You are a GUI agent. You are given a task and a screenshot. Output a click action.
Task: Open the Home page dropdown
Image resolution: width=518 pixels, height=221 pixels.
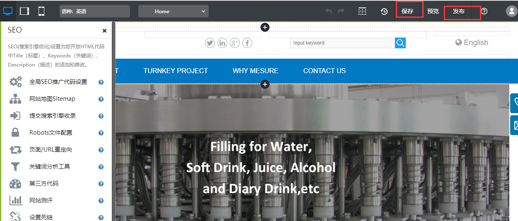tap(173, 11)
